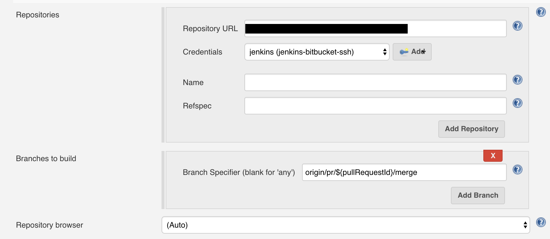
Task: Focus the Repository URL input field
Action: [x=375, y=28]
